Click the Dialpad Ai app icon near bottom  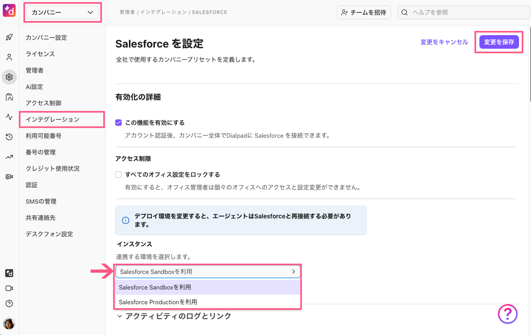tap(9, 273)
